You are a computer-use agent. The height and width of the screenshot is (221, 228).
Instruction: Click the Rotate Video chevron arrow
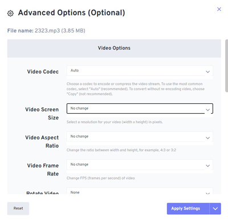[207, 193]
